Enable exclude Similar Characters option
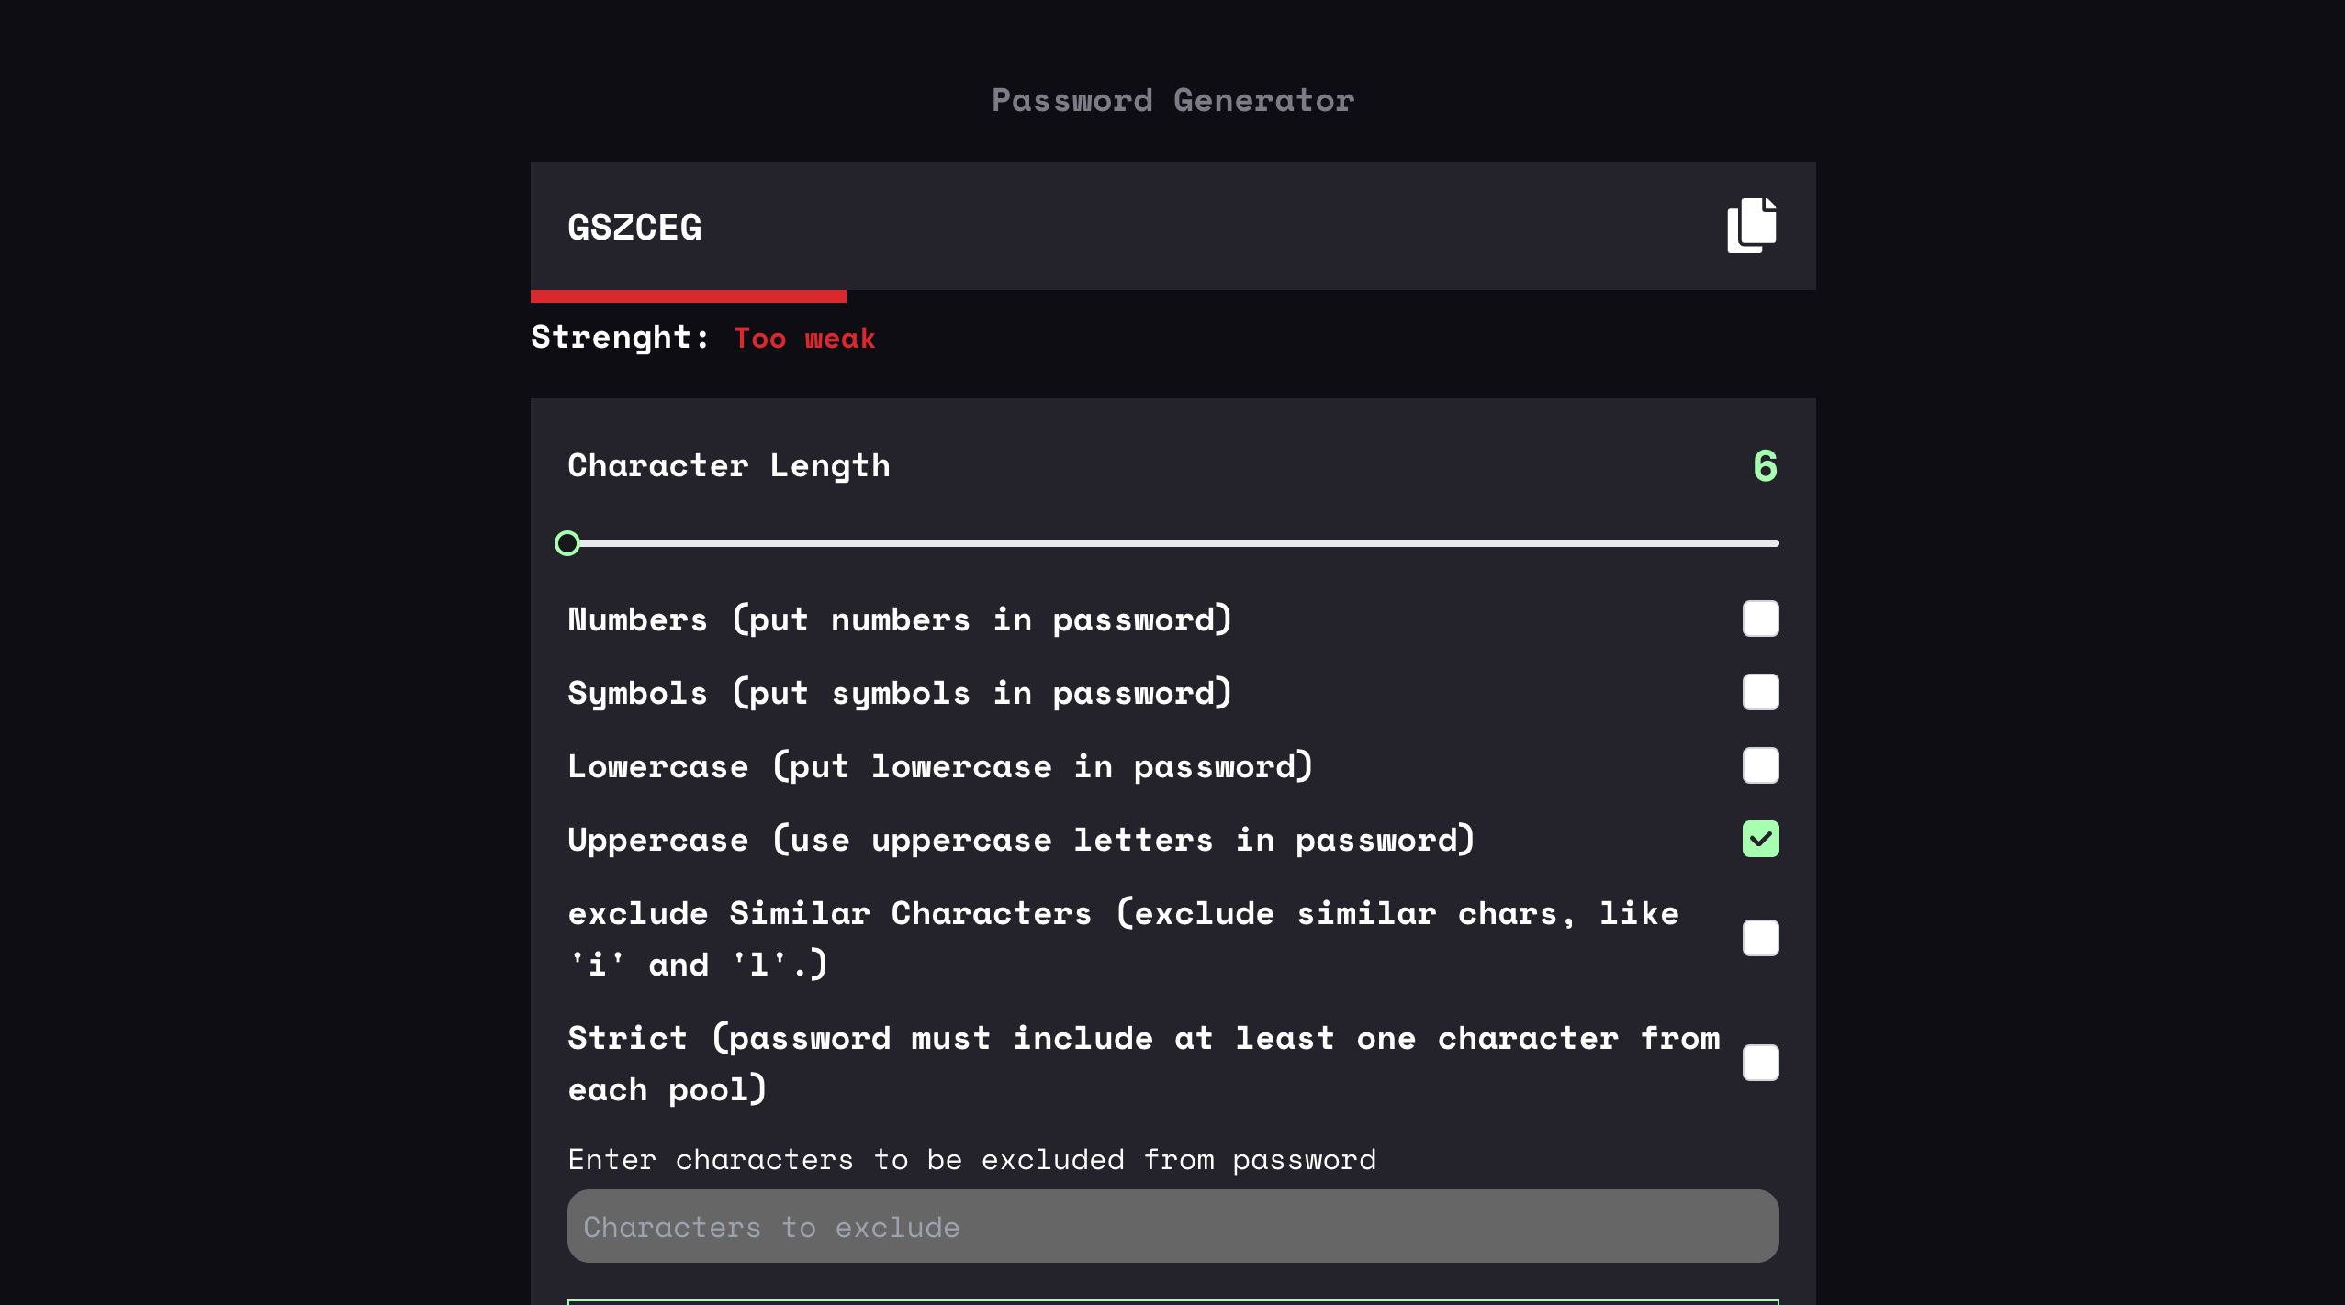 (x=1760, y=937)
